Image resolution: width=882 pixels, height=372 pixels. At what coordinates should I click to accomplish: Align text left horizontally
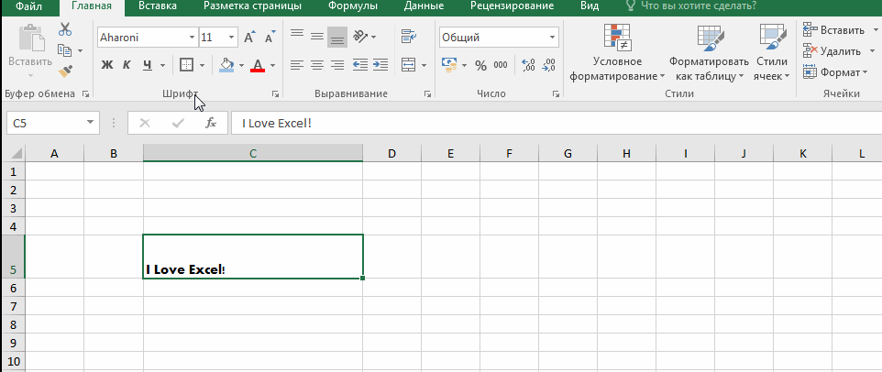click(297, 65)
